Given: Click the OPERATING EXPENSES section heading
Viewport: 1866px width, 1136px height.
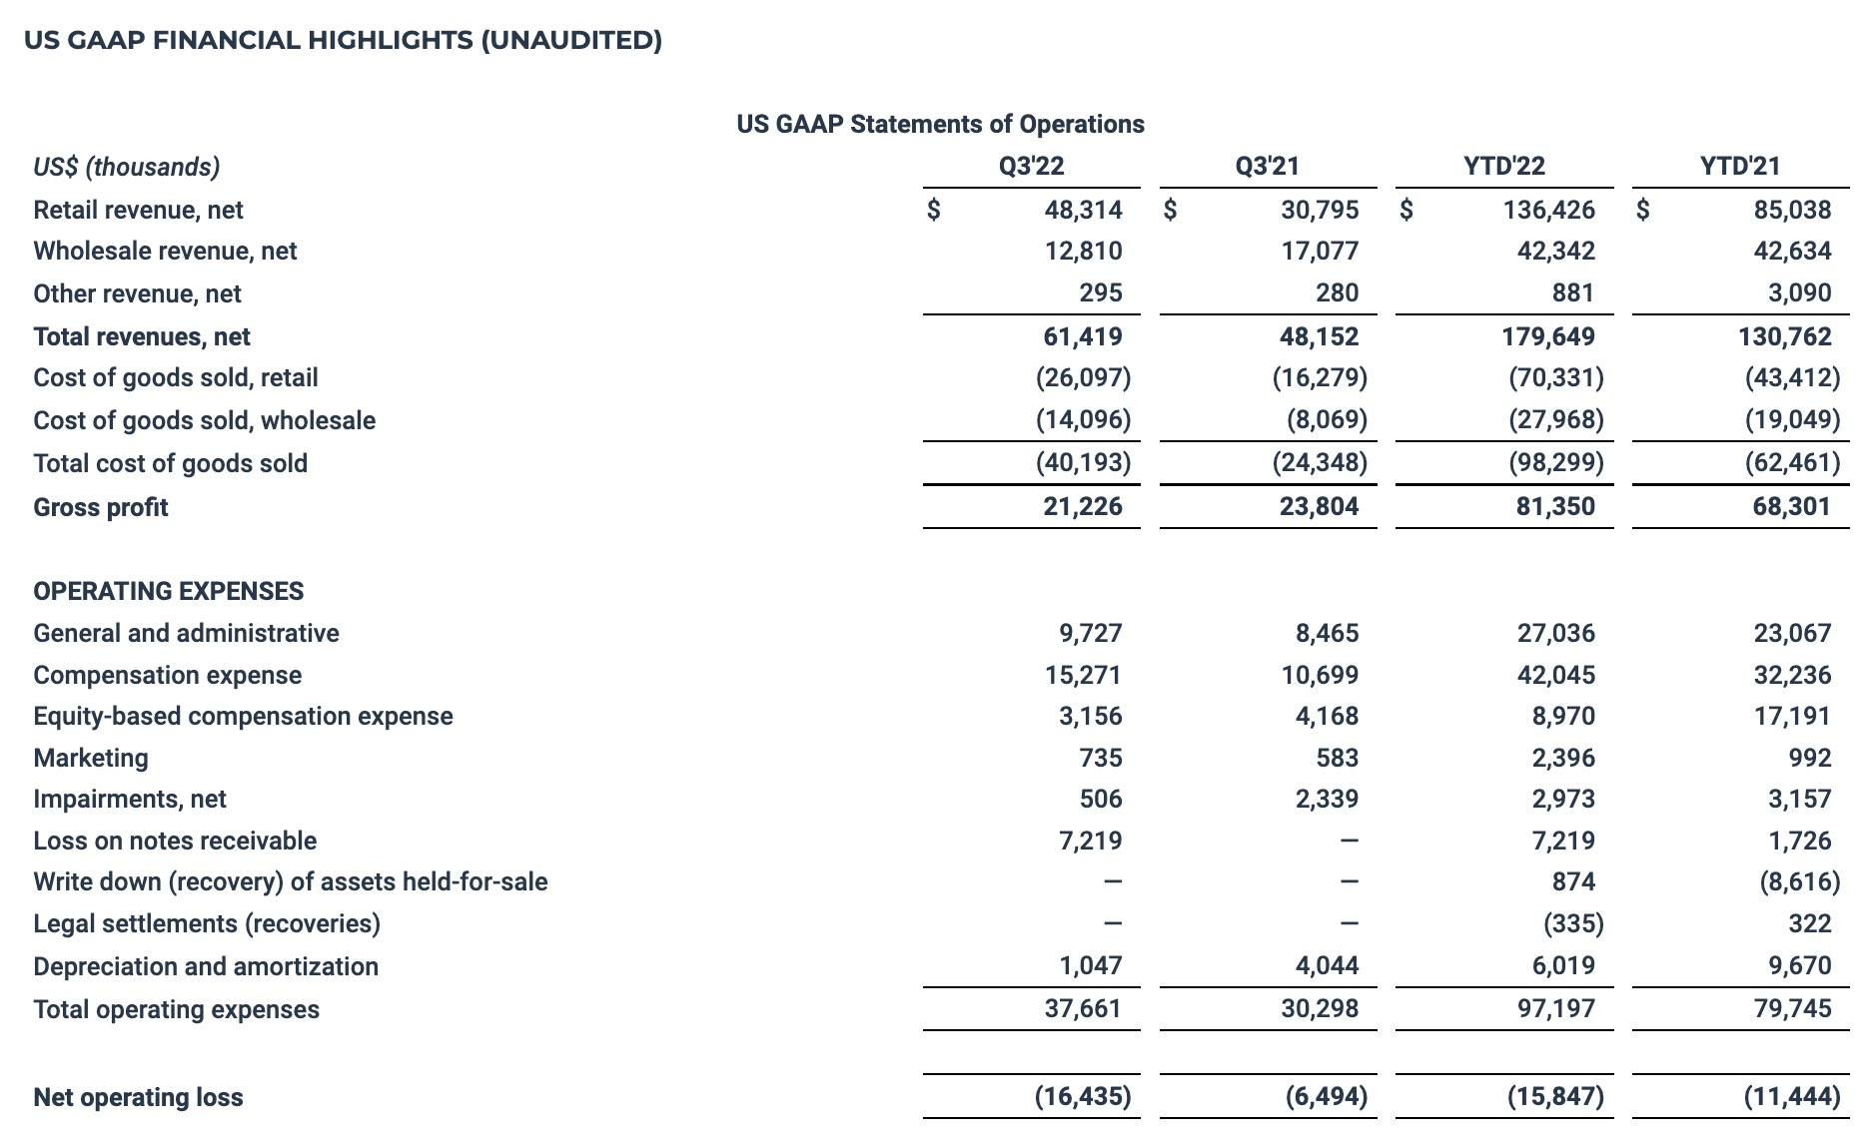Looking at the screenshot, I should pyautogui.click(x=168, y=591).
